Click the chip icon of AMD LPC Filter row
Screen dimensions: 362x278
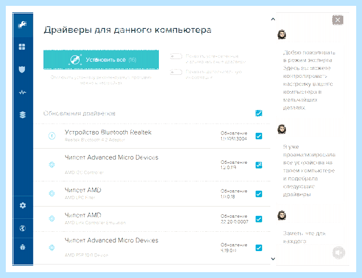click(x=52, y=194)
